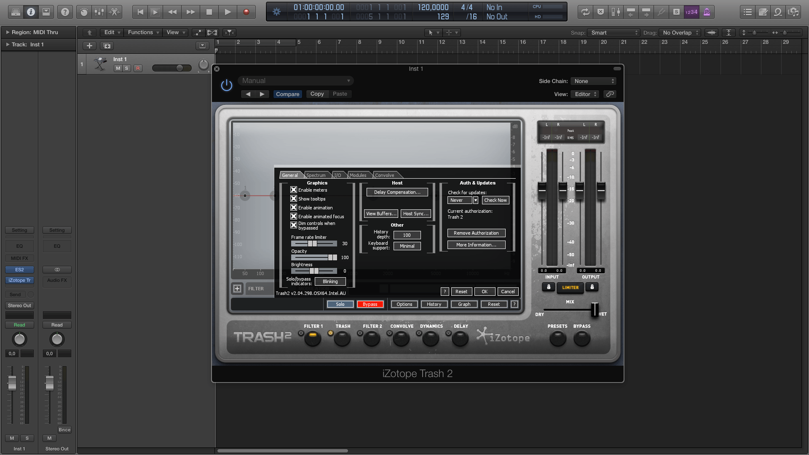The height and width of the screenshot is (455, 809).
Task: Open the Editors scissors icon
Action: 114,12
